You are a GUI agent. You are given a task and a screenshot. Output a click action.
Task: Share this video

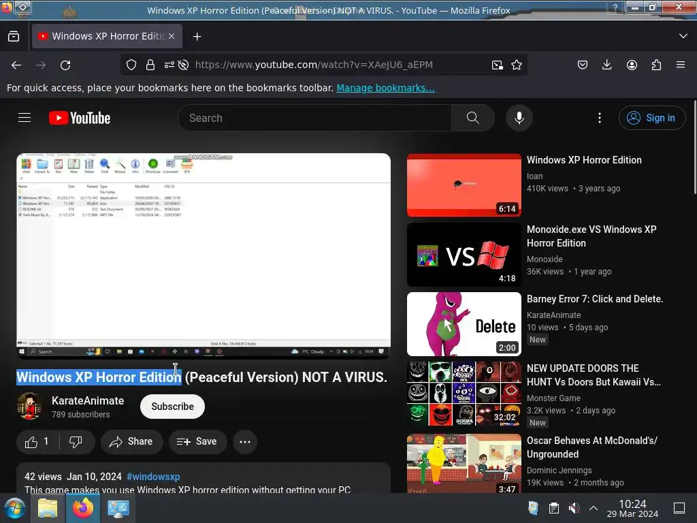[x=131, y=441]
